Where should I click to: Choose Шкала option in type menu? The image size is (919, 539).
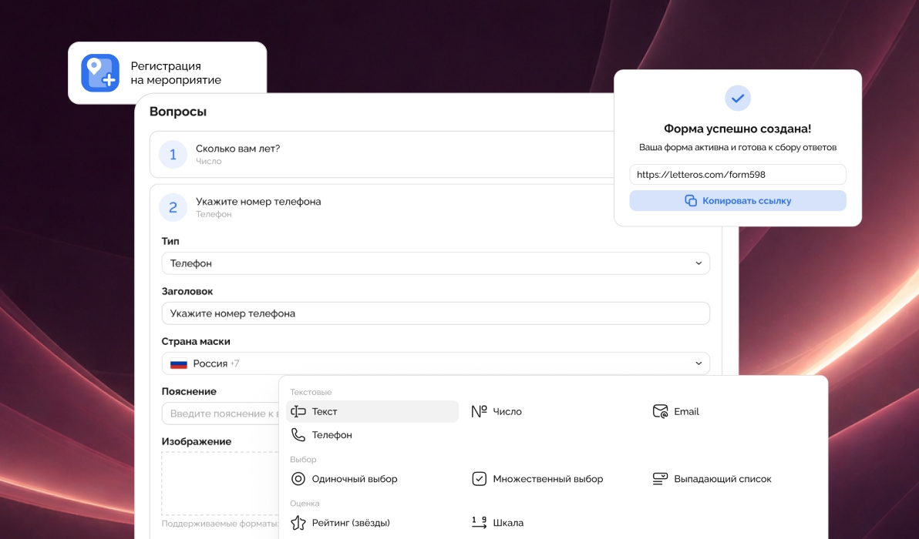497,523
